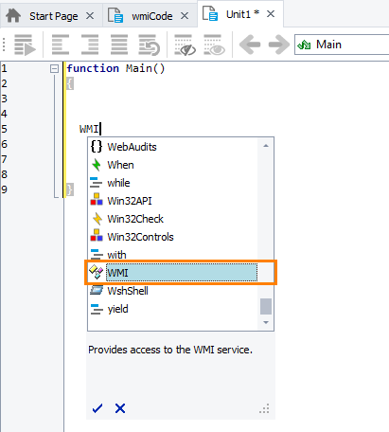
Task: Click the Win32Controls blocks icon
Action: pos(97,236)
